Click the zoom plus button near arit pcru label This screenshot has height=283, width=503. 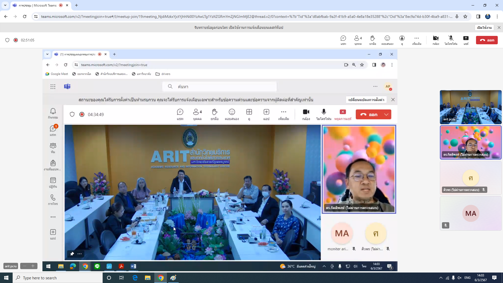[x=33, y=266]
